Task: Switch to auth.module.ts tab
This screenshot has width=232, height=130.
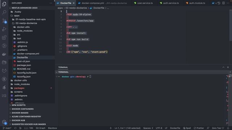Action: coord(197,3)
